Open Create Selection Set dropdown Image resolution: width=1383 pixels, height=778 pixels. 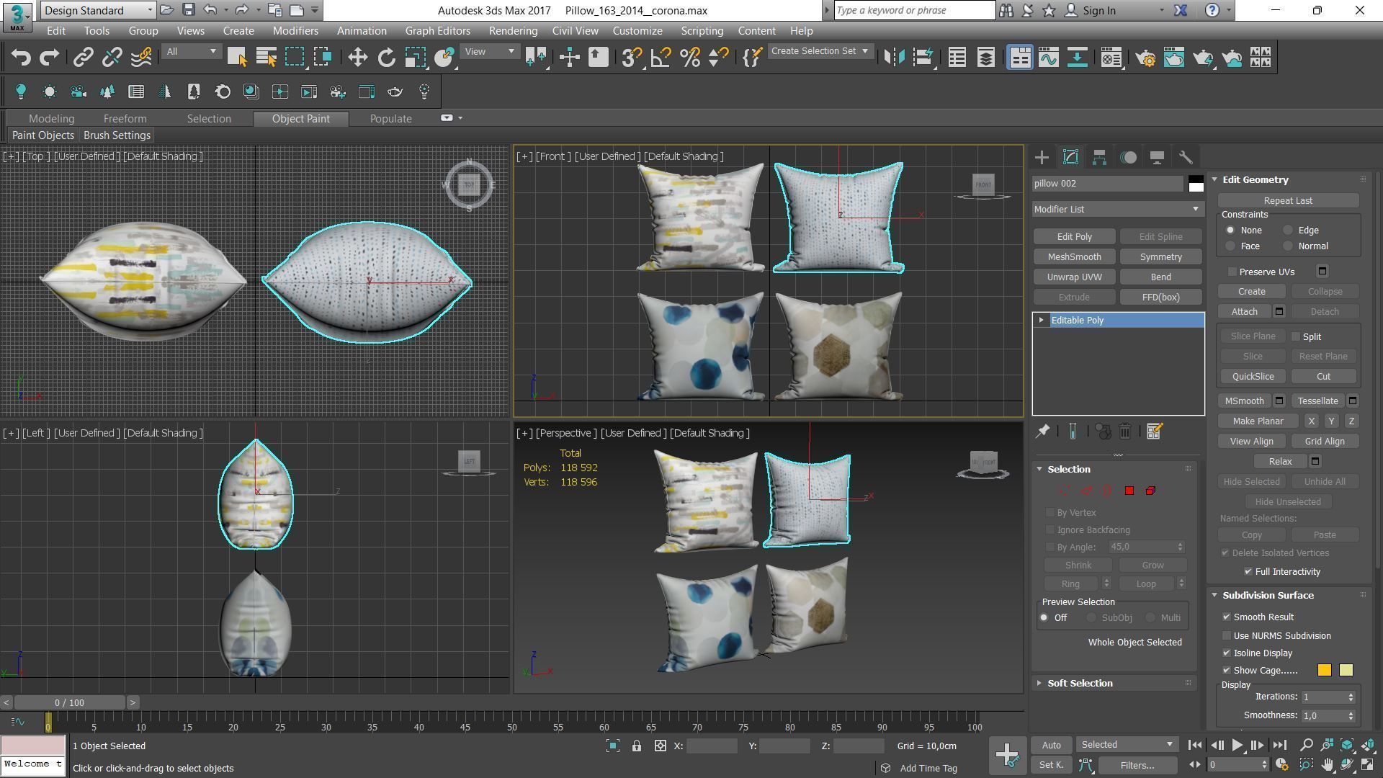pos(820,51)
